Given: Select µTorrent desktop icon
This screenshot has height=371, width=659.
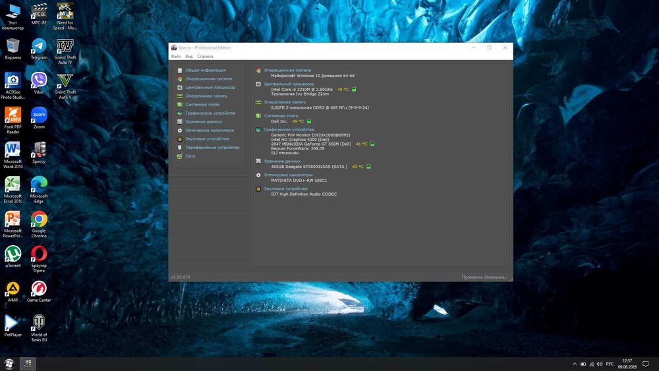Looking at the screenshot, I should (x=13, y=257).
